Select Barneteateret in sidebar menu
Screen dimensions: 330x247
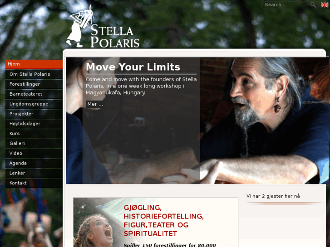point(34,94)
